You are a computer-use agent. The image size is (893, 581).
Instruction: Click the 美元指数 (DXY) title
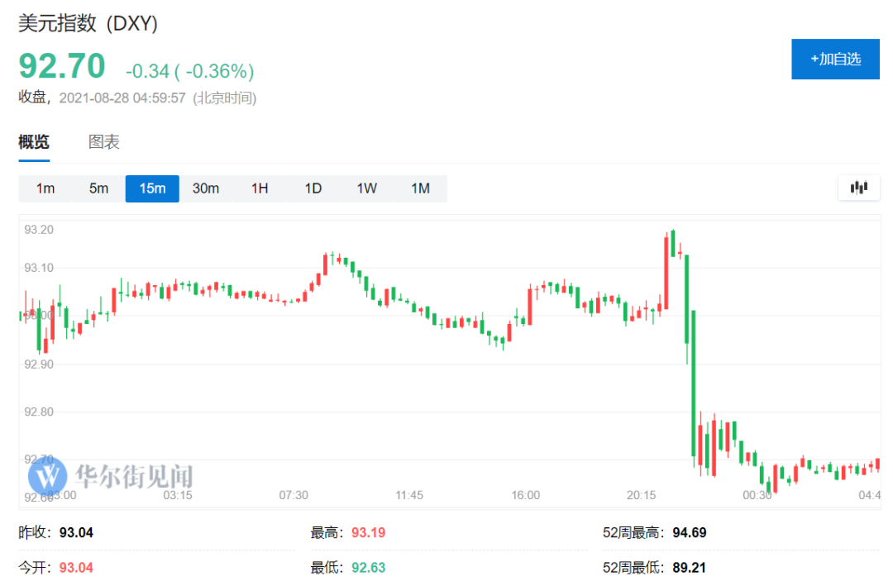88,23
